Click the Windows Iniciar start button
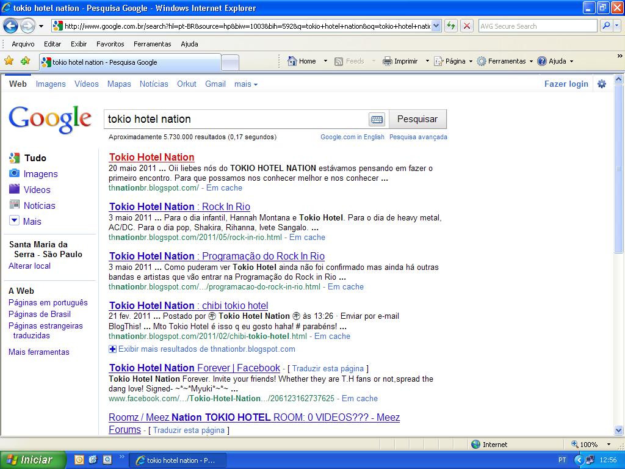 click(33, 460)
